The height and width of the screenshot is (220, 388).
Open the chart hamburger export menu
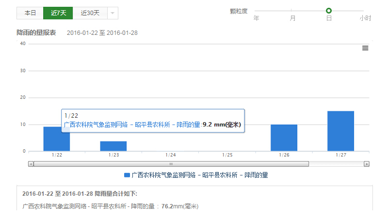click(365, 48)
